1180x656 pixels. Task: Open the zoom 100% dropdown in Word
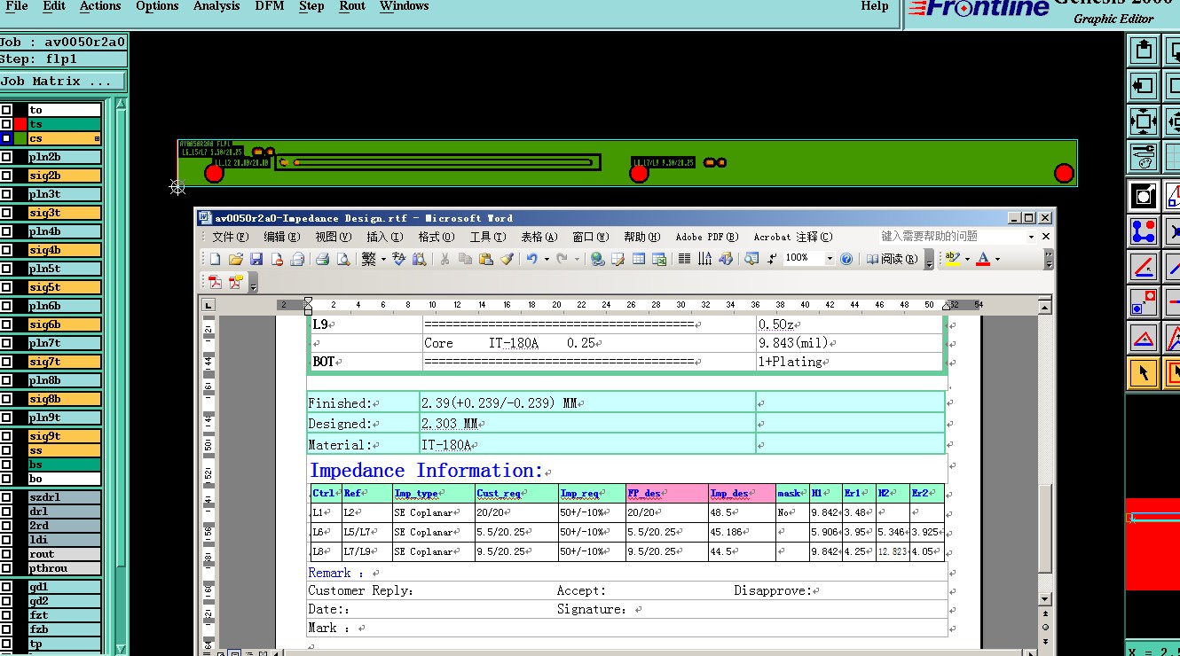[x=830, y=259]
